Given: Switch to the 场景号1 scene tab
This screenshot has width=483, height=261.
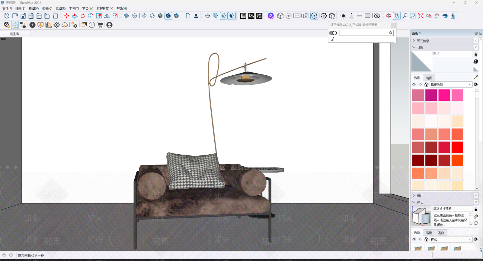Looking at the screenshot, I should [15, 34].
